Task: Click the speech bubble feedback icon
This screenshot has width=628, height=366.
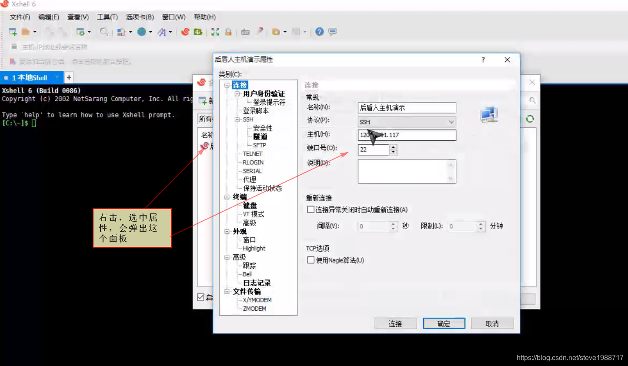Action: pos(333,32)
